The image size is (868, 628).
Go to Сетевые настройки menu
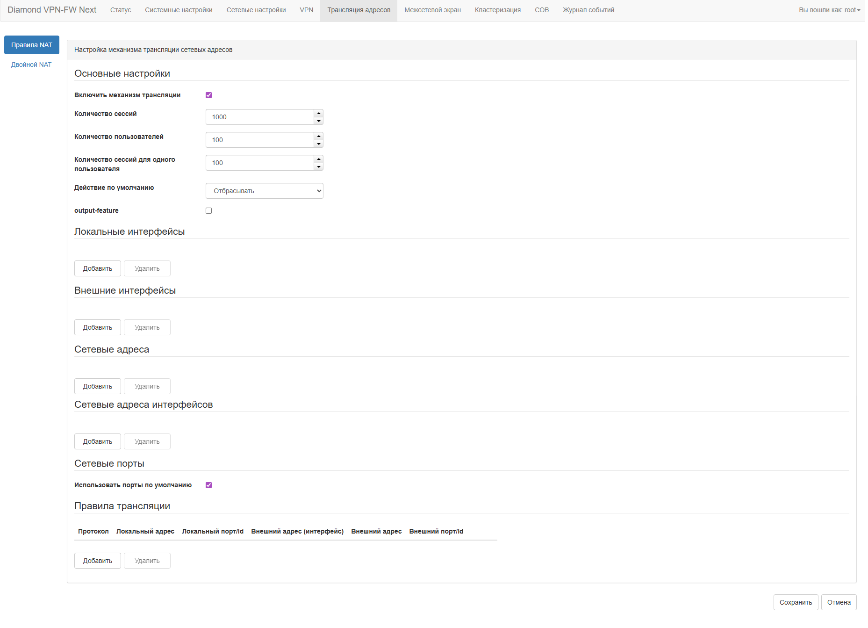click(x=256, y=10)
